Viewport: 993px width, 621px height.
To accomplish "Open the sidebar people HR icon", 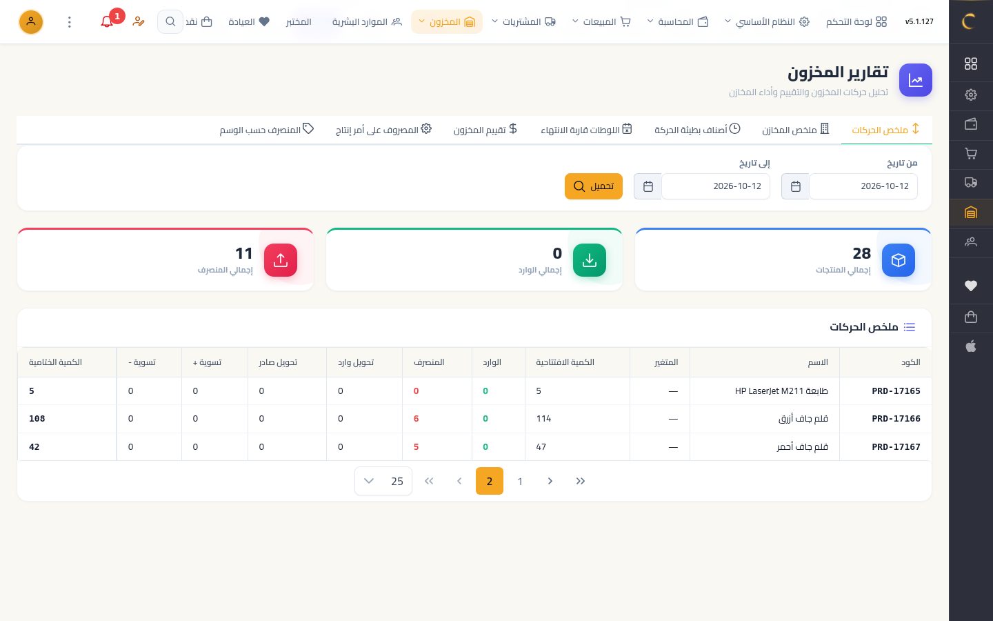I will (x=971, y=241).
